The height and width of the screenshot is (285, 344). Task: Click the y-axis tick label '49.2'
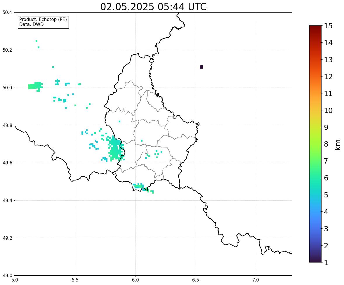pos(7,238)
